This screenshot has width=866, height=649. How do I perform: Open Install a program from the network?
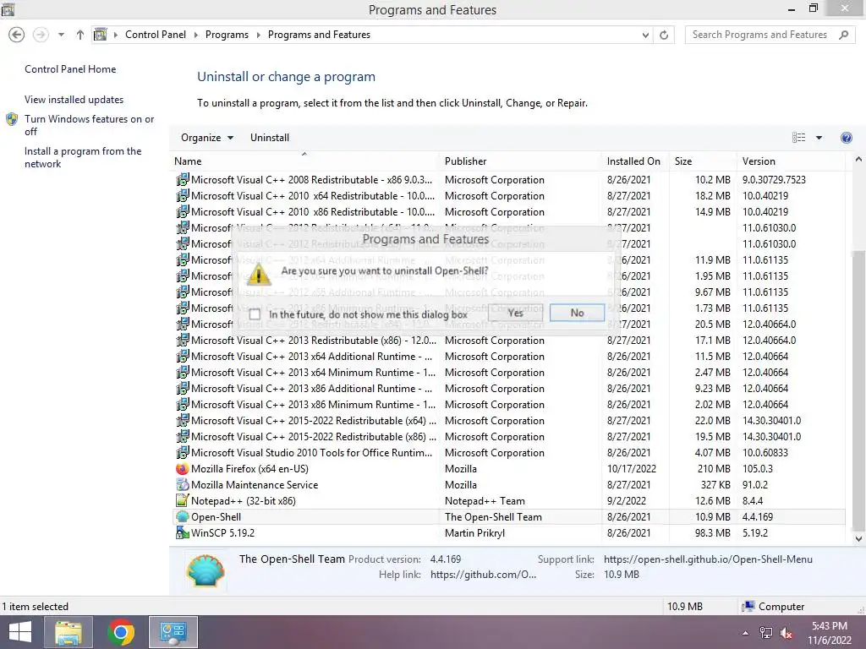(x=83, y=157)
